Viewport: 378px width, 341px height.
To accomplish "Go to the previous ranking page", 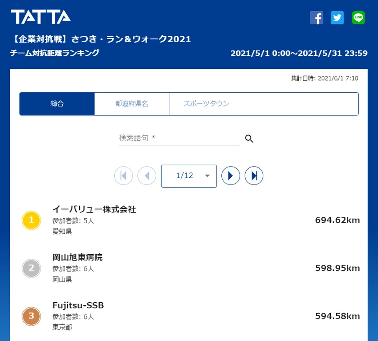I will (x=147, y=176).
